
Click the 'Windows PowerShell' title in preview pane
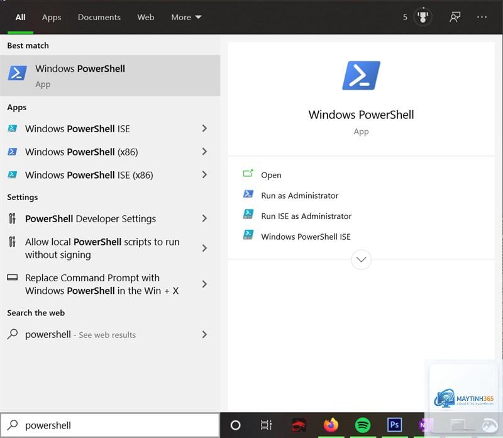pyautogui.click(x=361, y=115)
